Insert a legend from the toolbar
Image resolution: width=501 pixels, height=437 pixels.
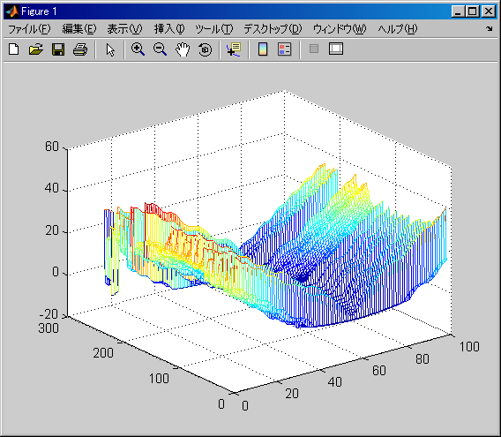(284, 49)
